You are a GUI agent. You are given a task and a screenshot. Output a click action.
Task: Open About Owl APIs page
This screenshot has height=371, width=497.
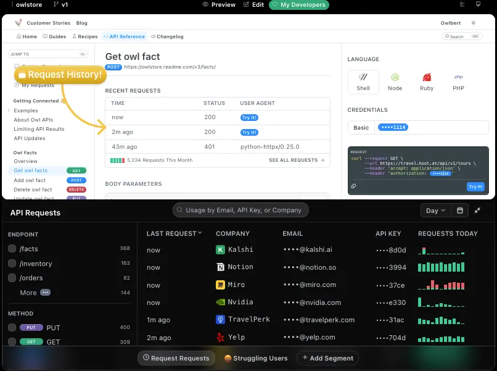[x=33, y=120]
